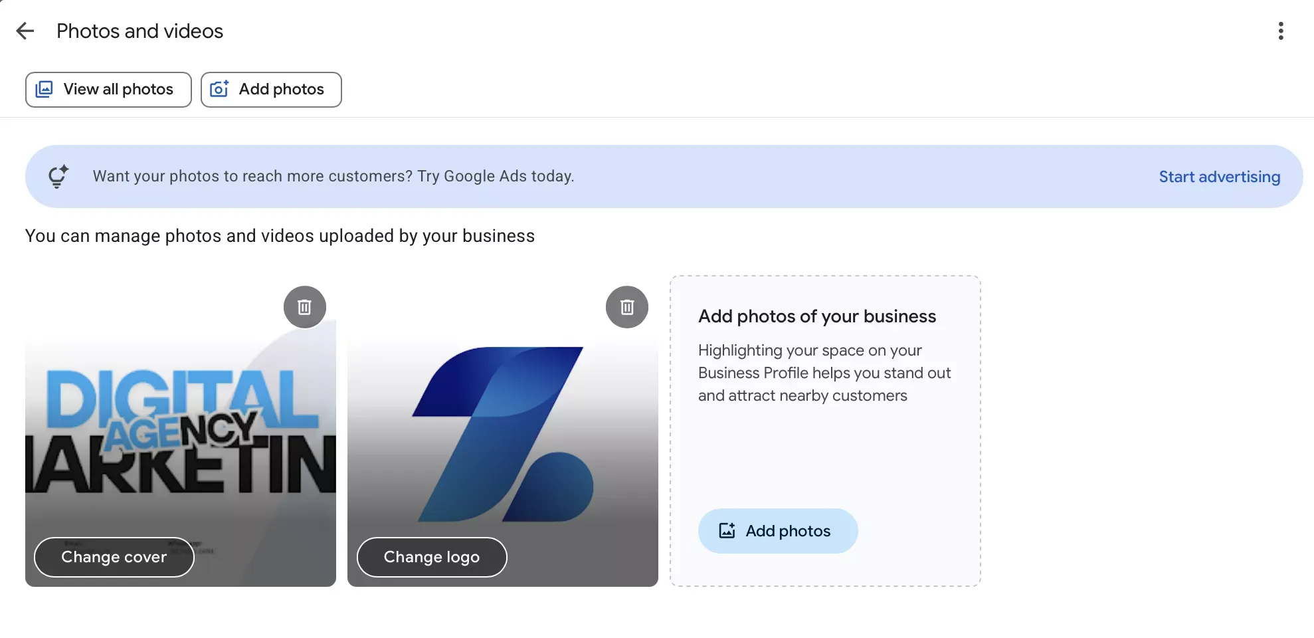Click the lightbulb tip icon in the banner
This screenshot has width=1314, height=638.
[58, 176]
